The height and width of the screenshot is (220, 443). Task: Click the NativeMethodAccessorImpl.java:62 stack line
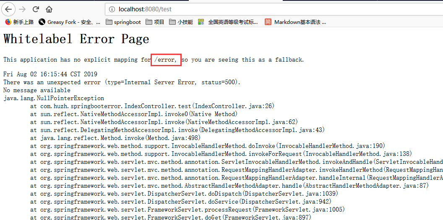point(164,122)
